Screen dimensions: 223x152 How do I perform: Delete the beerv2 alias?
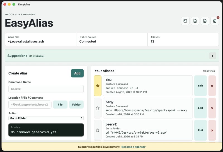212,130
